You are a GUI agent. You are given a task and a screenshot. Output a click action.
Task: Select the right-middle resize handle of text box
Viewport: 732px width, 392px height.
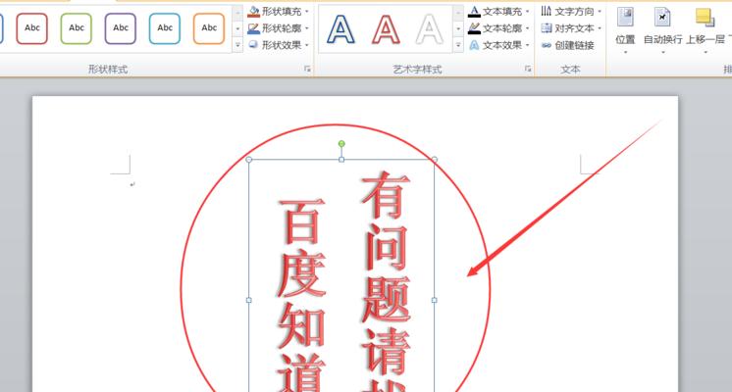[x=434, y=300]
